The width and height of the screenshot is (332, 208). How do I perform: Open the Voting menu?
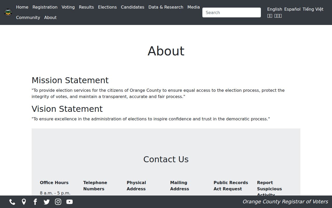[x=68, y=7]
